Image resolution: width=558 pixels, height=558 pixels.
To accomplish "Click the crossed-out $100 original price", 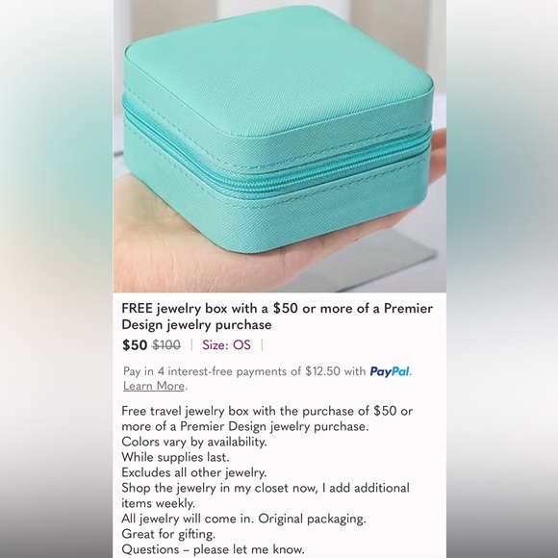I will click(x=166, y=344).
